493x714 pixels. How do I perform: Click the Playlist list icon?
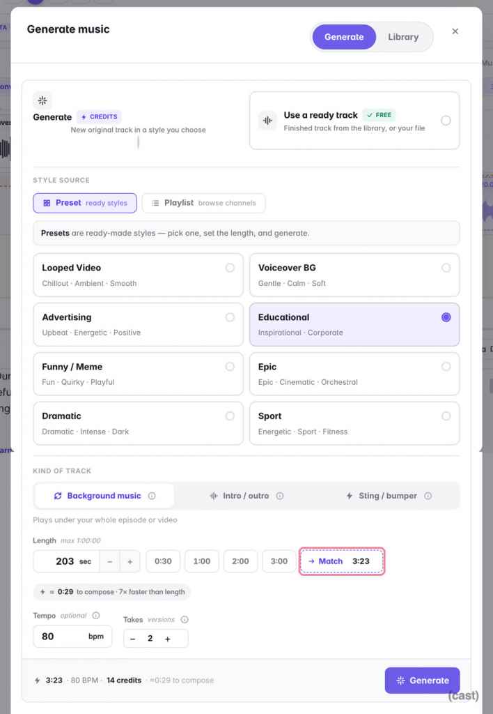(x=155, y=203)
